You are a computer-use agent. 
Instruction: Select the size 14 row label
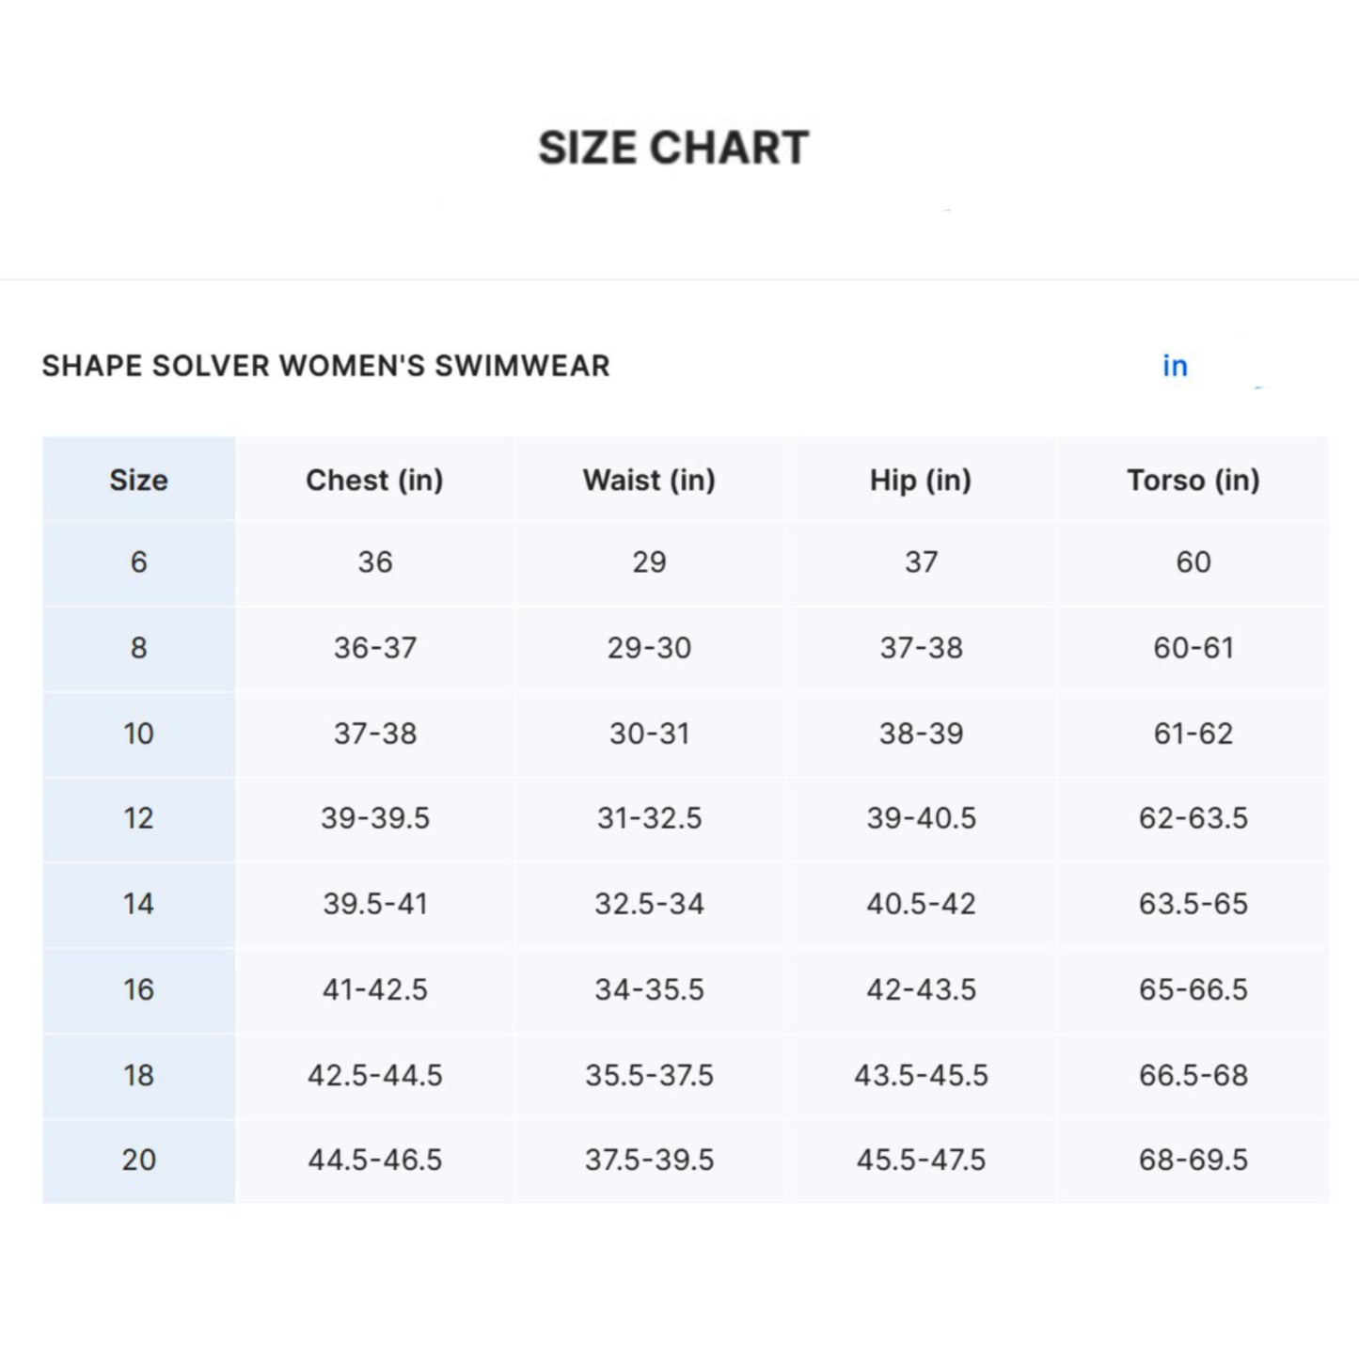(138, 904)
